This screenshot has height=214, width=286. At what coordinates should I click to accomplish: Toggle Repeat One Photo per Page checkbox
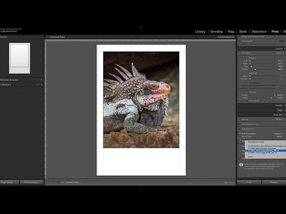coord(240,37)
